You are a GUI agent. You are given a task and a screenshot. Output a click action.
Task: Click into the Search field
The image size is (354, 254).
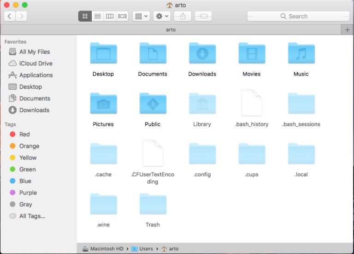[298, 16]
